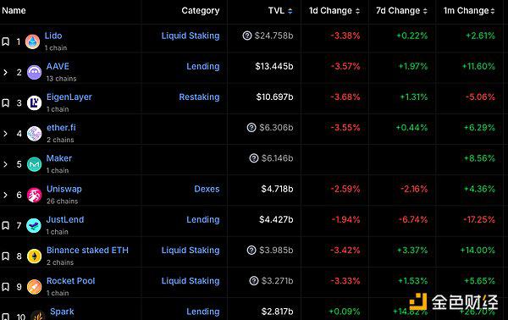The image size is (508, 320).
Task: Click the question mark beside ether.fi TVL
Action: [251, 128]
